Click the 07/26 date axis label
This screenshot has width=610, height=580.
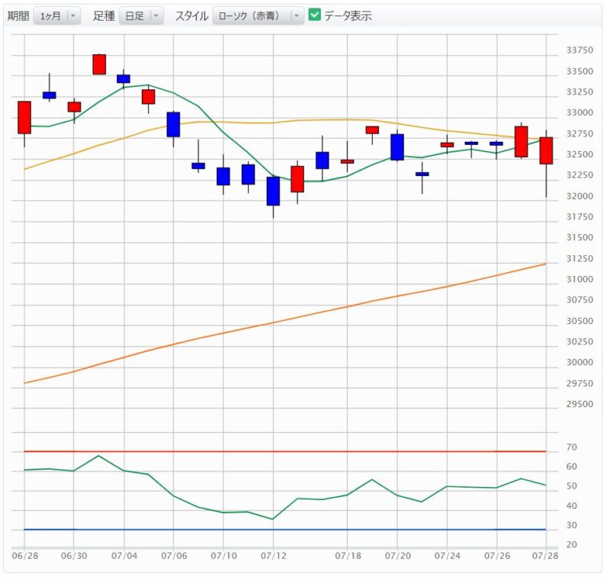tap(497, 556)
